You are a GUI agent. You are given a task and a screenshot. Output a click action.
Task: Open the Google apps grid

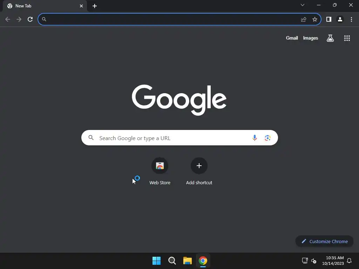click(x=347, y=38)
